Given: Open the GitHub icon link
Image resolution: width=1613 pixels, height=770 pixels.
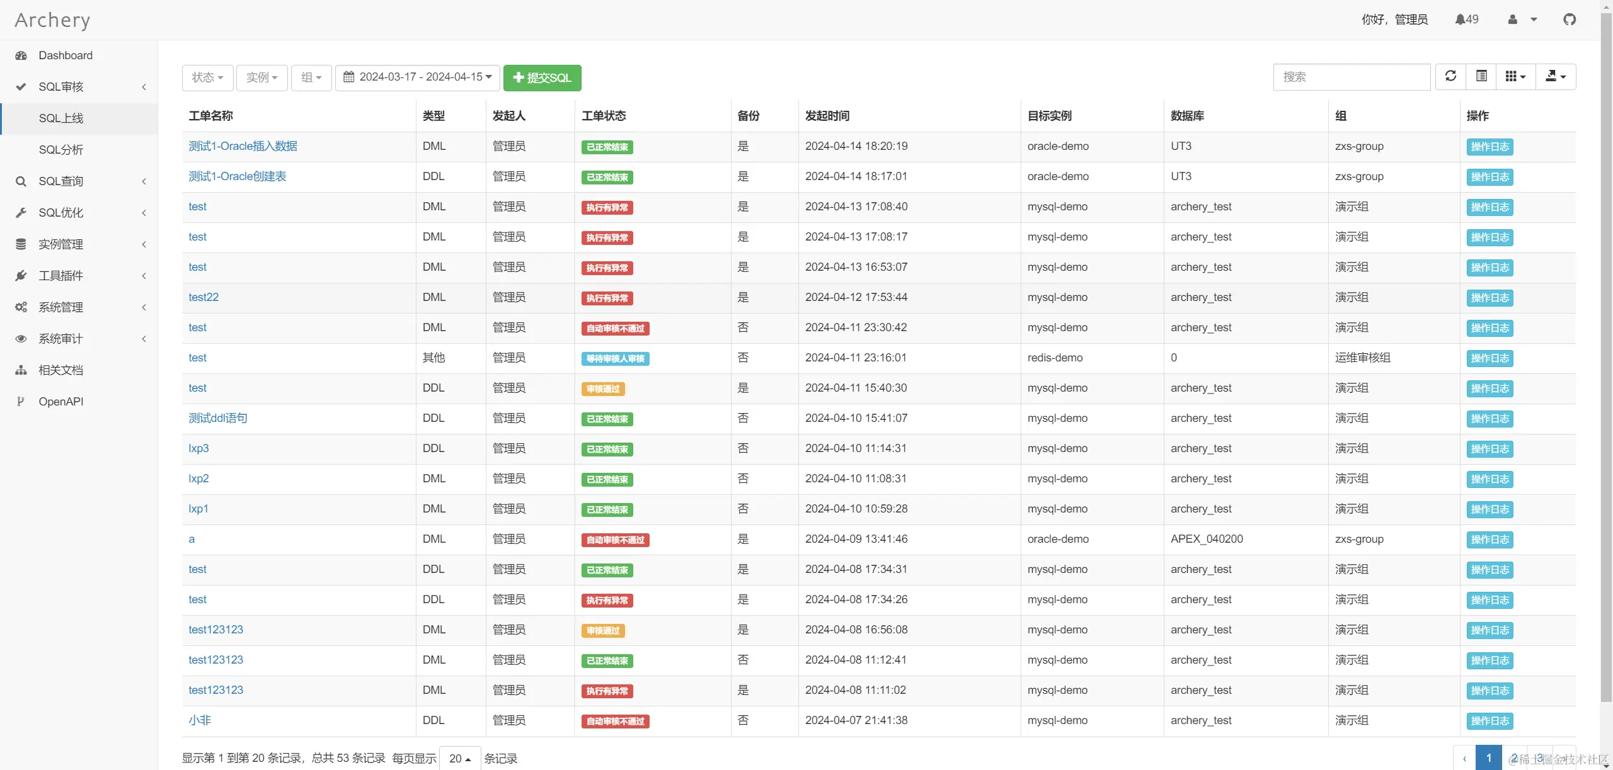Looking at the screenshot, I should coord(1570,20).
